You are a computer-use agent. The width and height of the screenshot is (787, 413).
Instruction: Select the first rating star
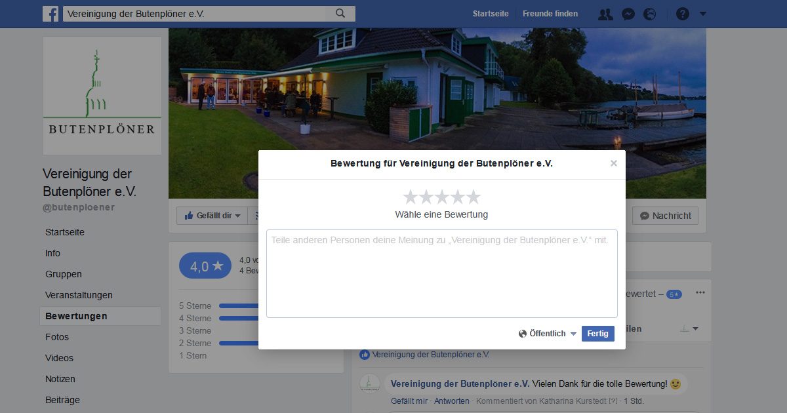411,197
